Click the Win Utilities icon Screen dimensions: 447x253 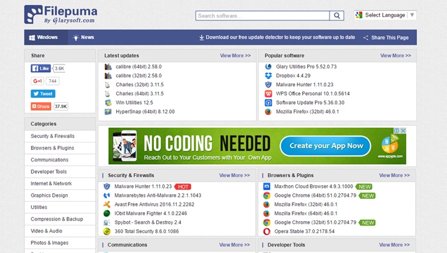(x=108, y=103)
